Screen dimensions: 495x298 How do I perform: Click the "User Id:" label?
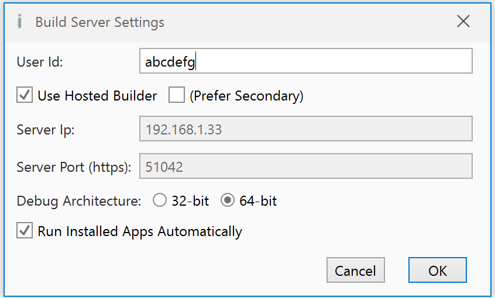coord(40,61)
